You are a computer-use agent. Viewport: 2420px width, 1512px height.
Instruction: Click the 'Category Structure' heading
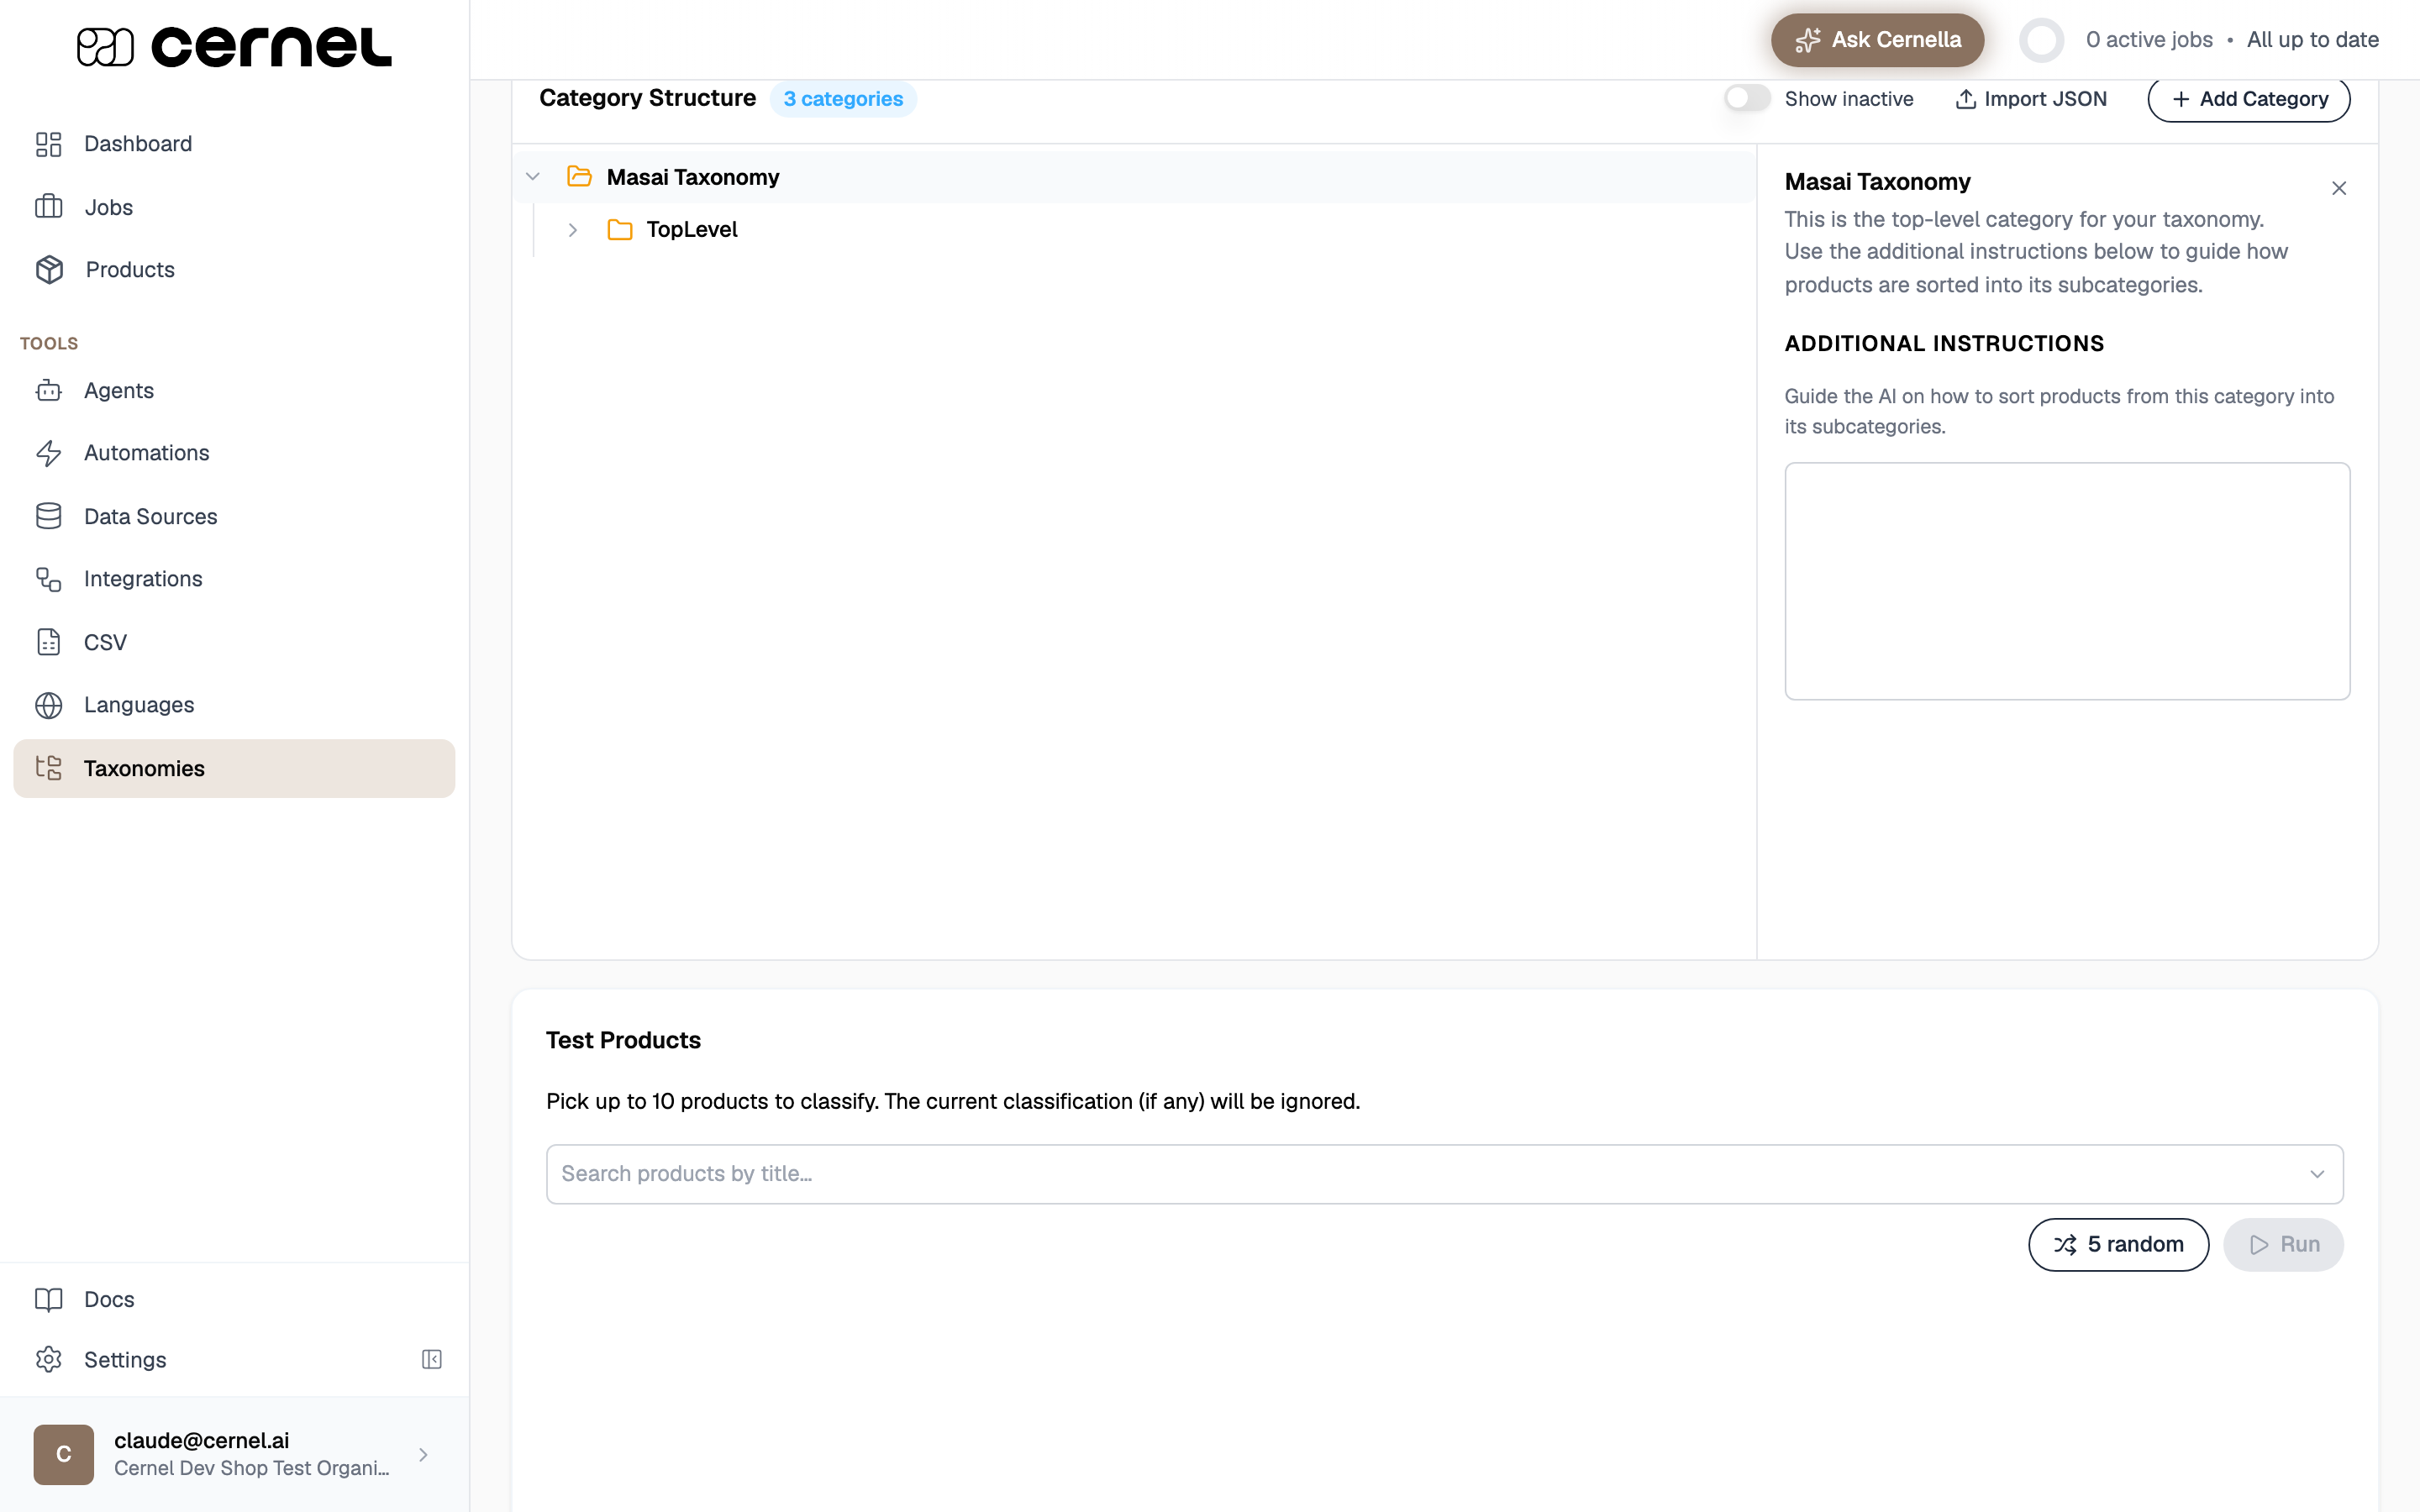click(x=647, y=98)
